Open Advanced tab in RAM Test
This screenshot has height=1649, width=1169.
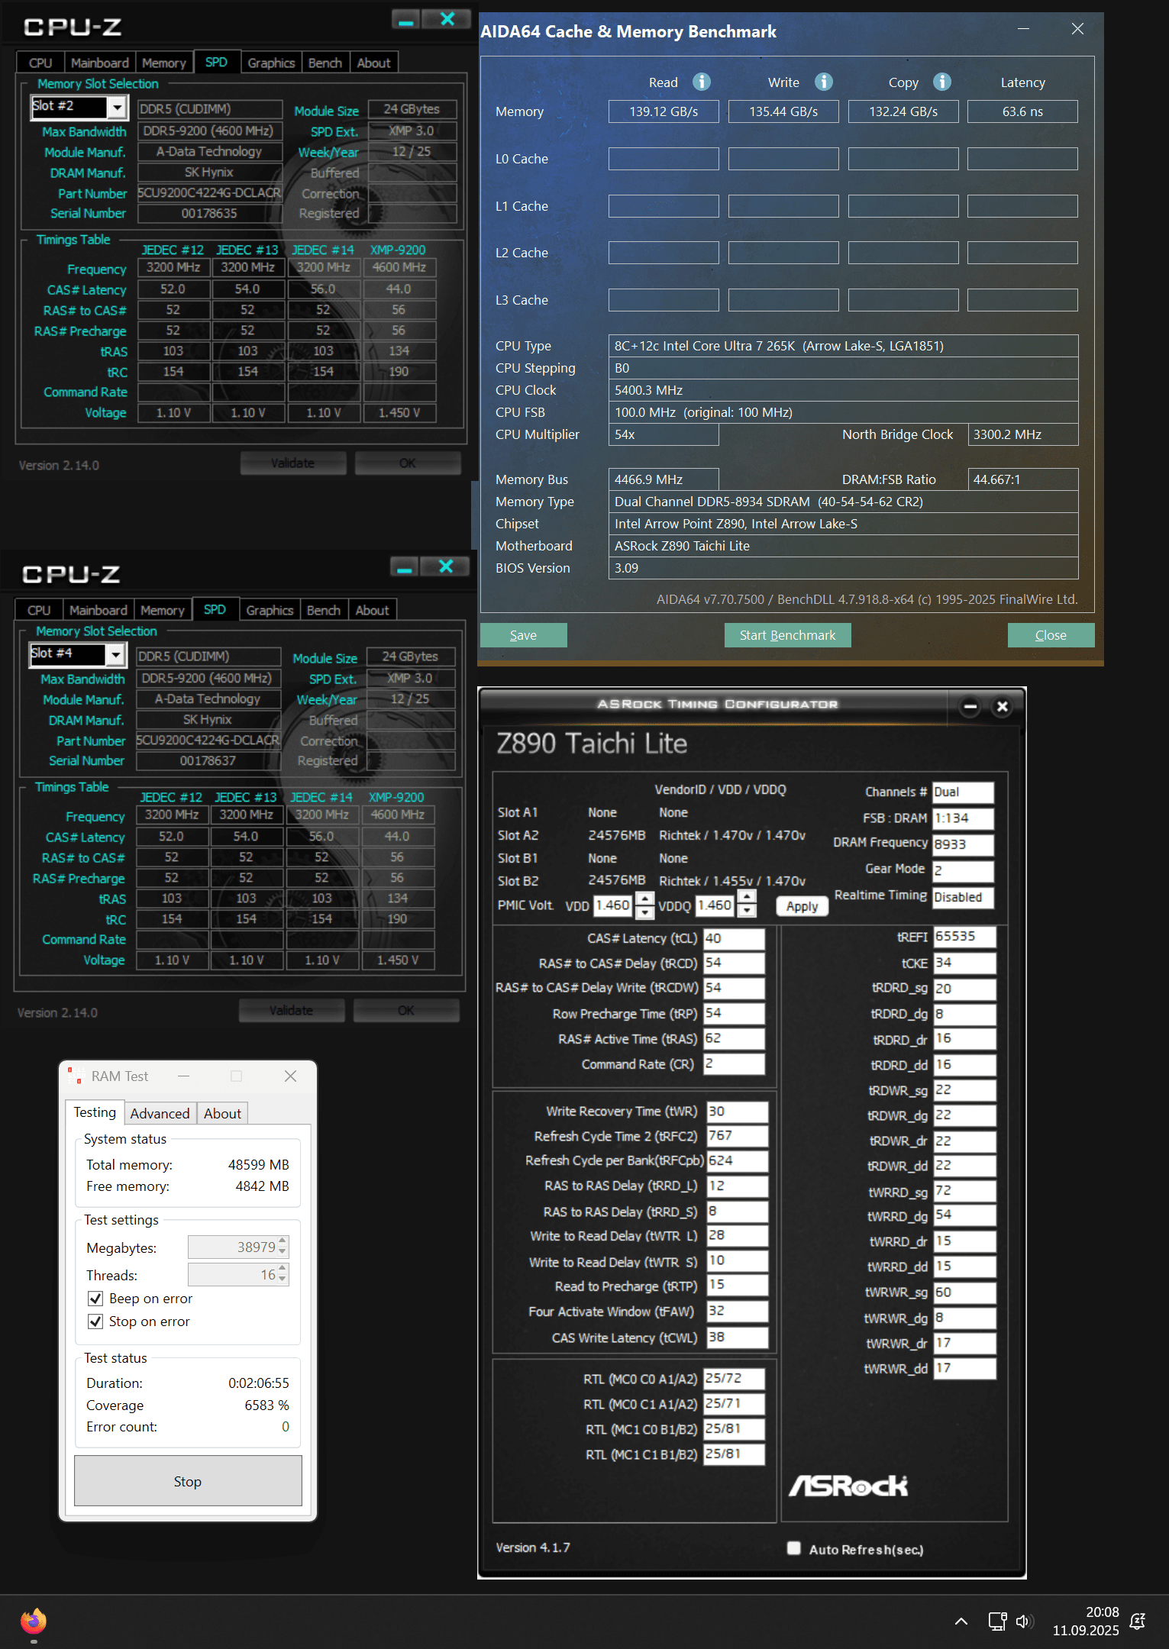(x=160, y=1113)
